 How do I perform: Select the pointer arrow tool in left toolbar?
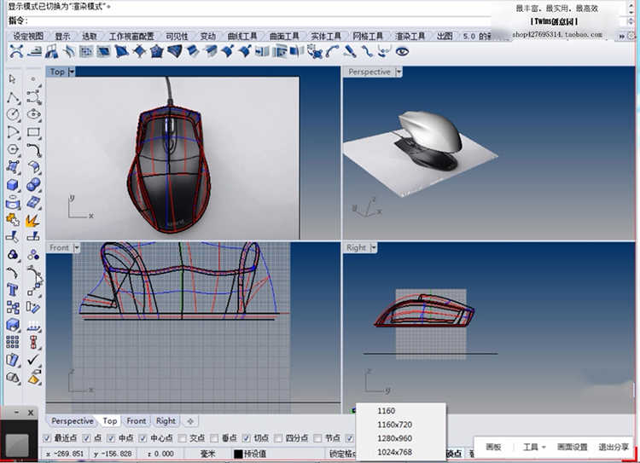click(13, 79)
